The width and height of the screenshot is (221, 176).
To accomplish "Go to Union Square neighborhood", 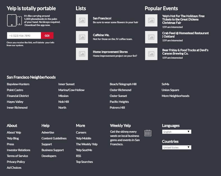I will (170, 90).
